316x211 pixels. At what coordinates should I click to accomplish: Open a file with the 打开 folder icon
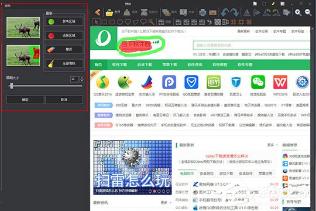109,12
